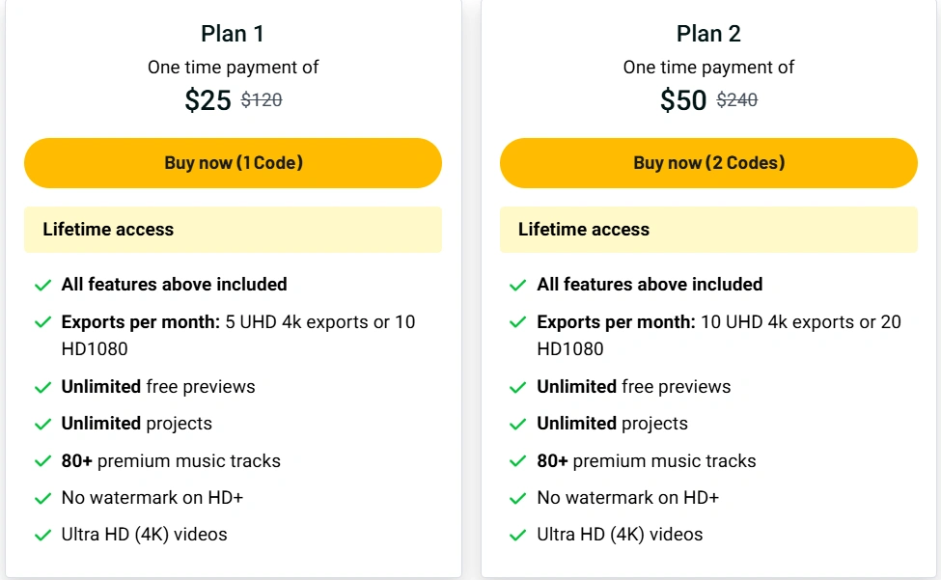The height and width of the screenshot is (580, 941).
Task: Click the crossed-out $120 price
Action: (x=262, y=99)
